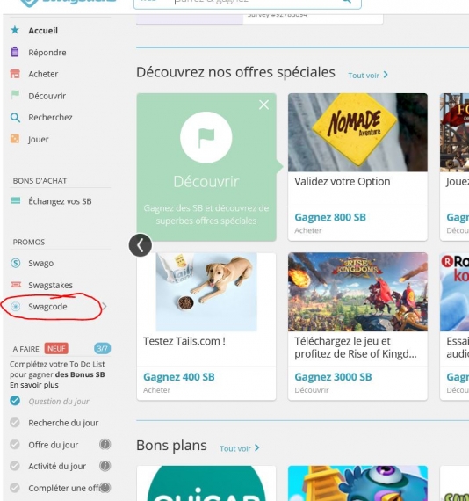The width and height of the screenshot is (469, 501).
Task: Click Question du jour task text
Action: click(59, 402)
